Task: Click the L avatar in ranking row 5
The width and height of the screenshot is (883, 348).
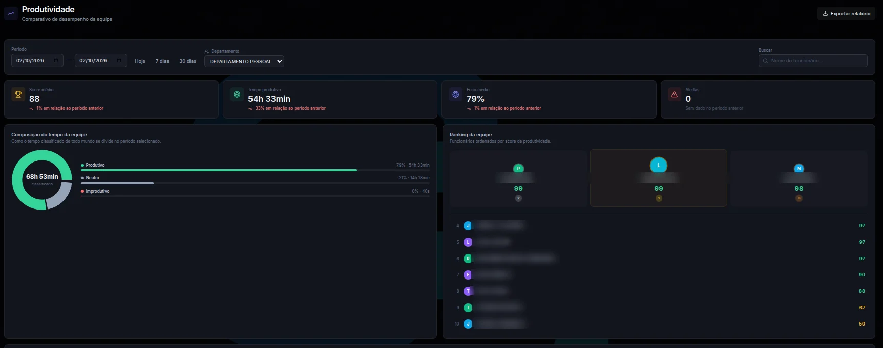Action: click(468, 242)
